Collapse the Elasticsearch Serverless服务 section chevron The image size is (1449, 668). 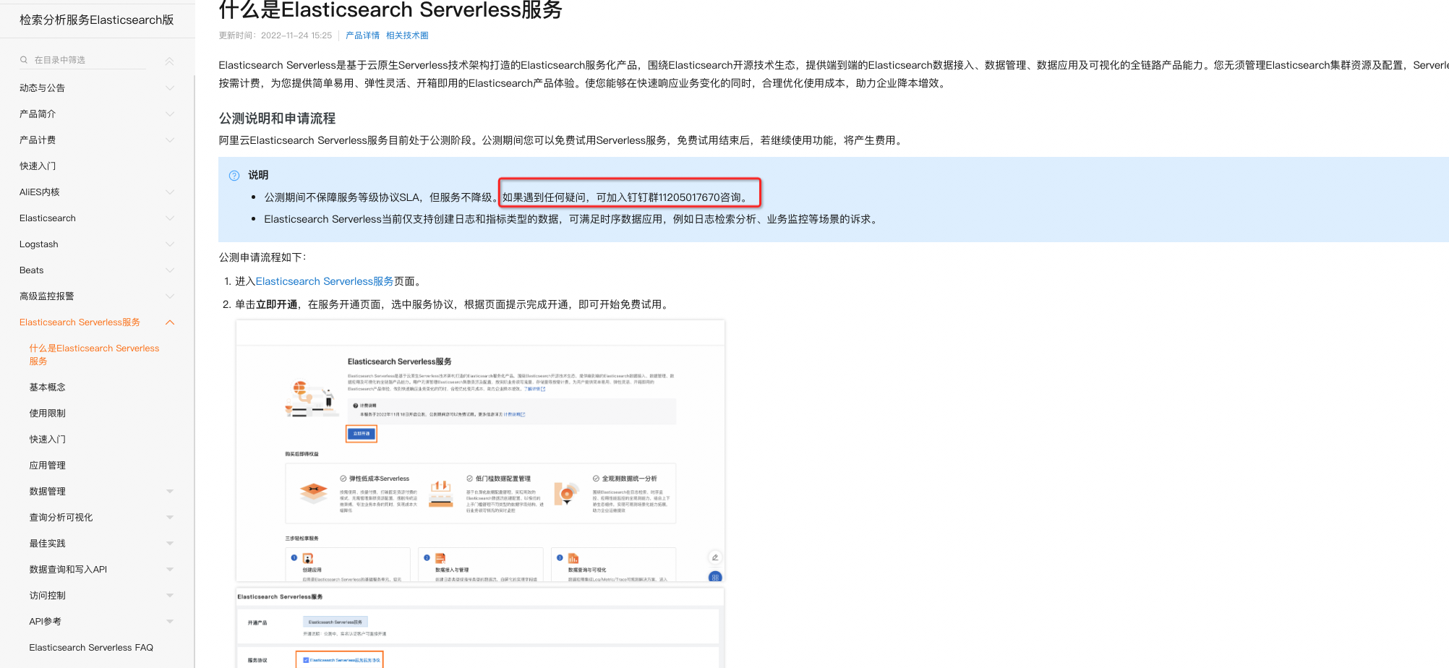tap(170, 322)
